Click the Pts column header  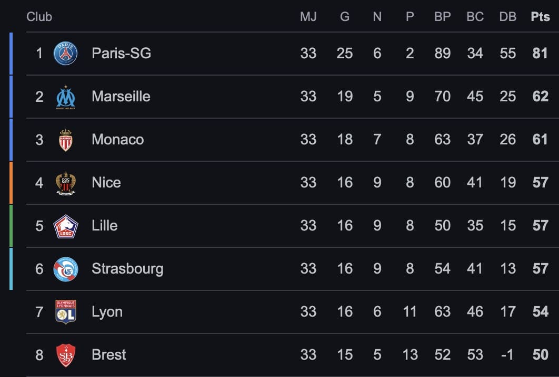[x=540, y=17]
